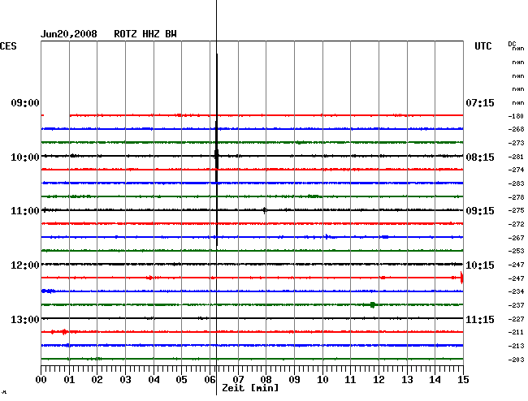
Task: Click the 07:15 UTC time label
Action: [480, 102]
